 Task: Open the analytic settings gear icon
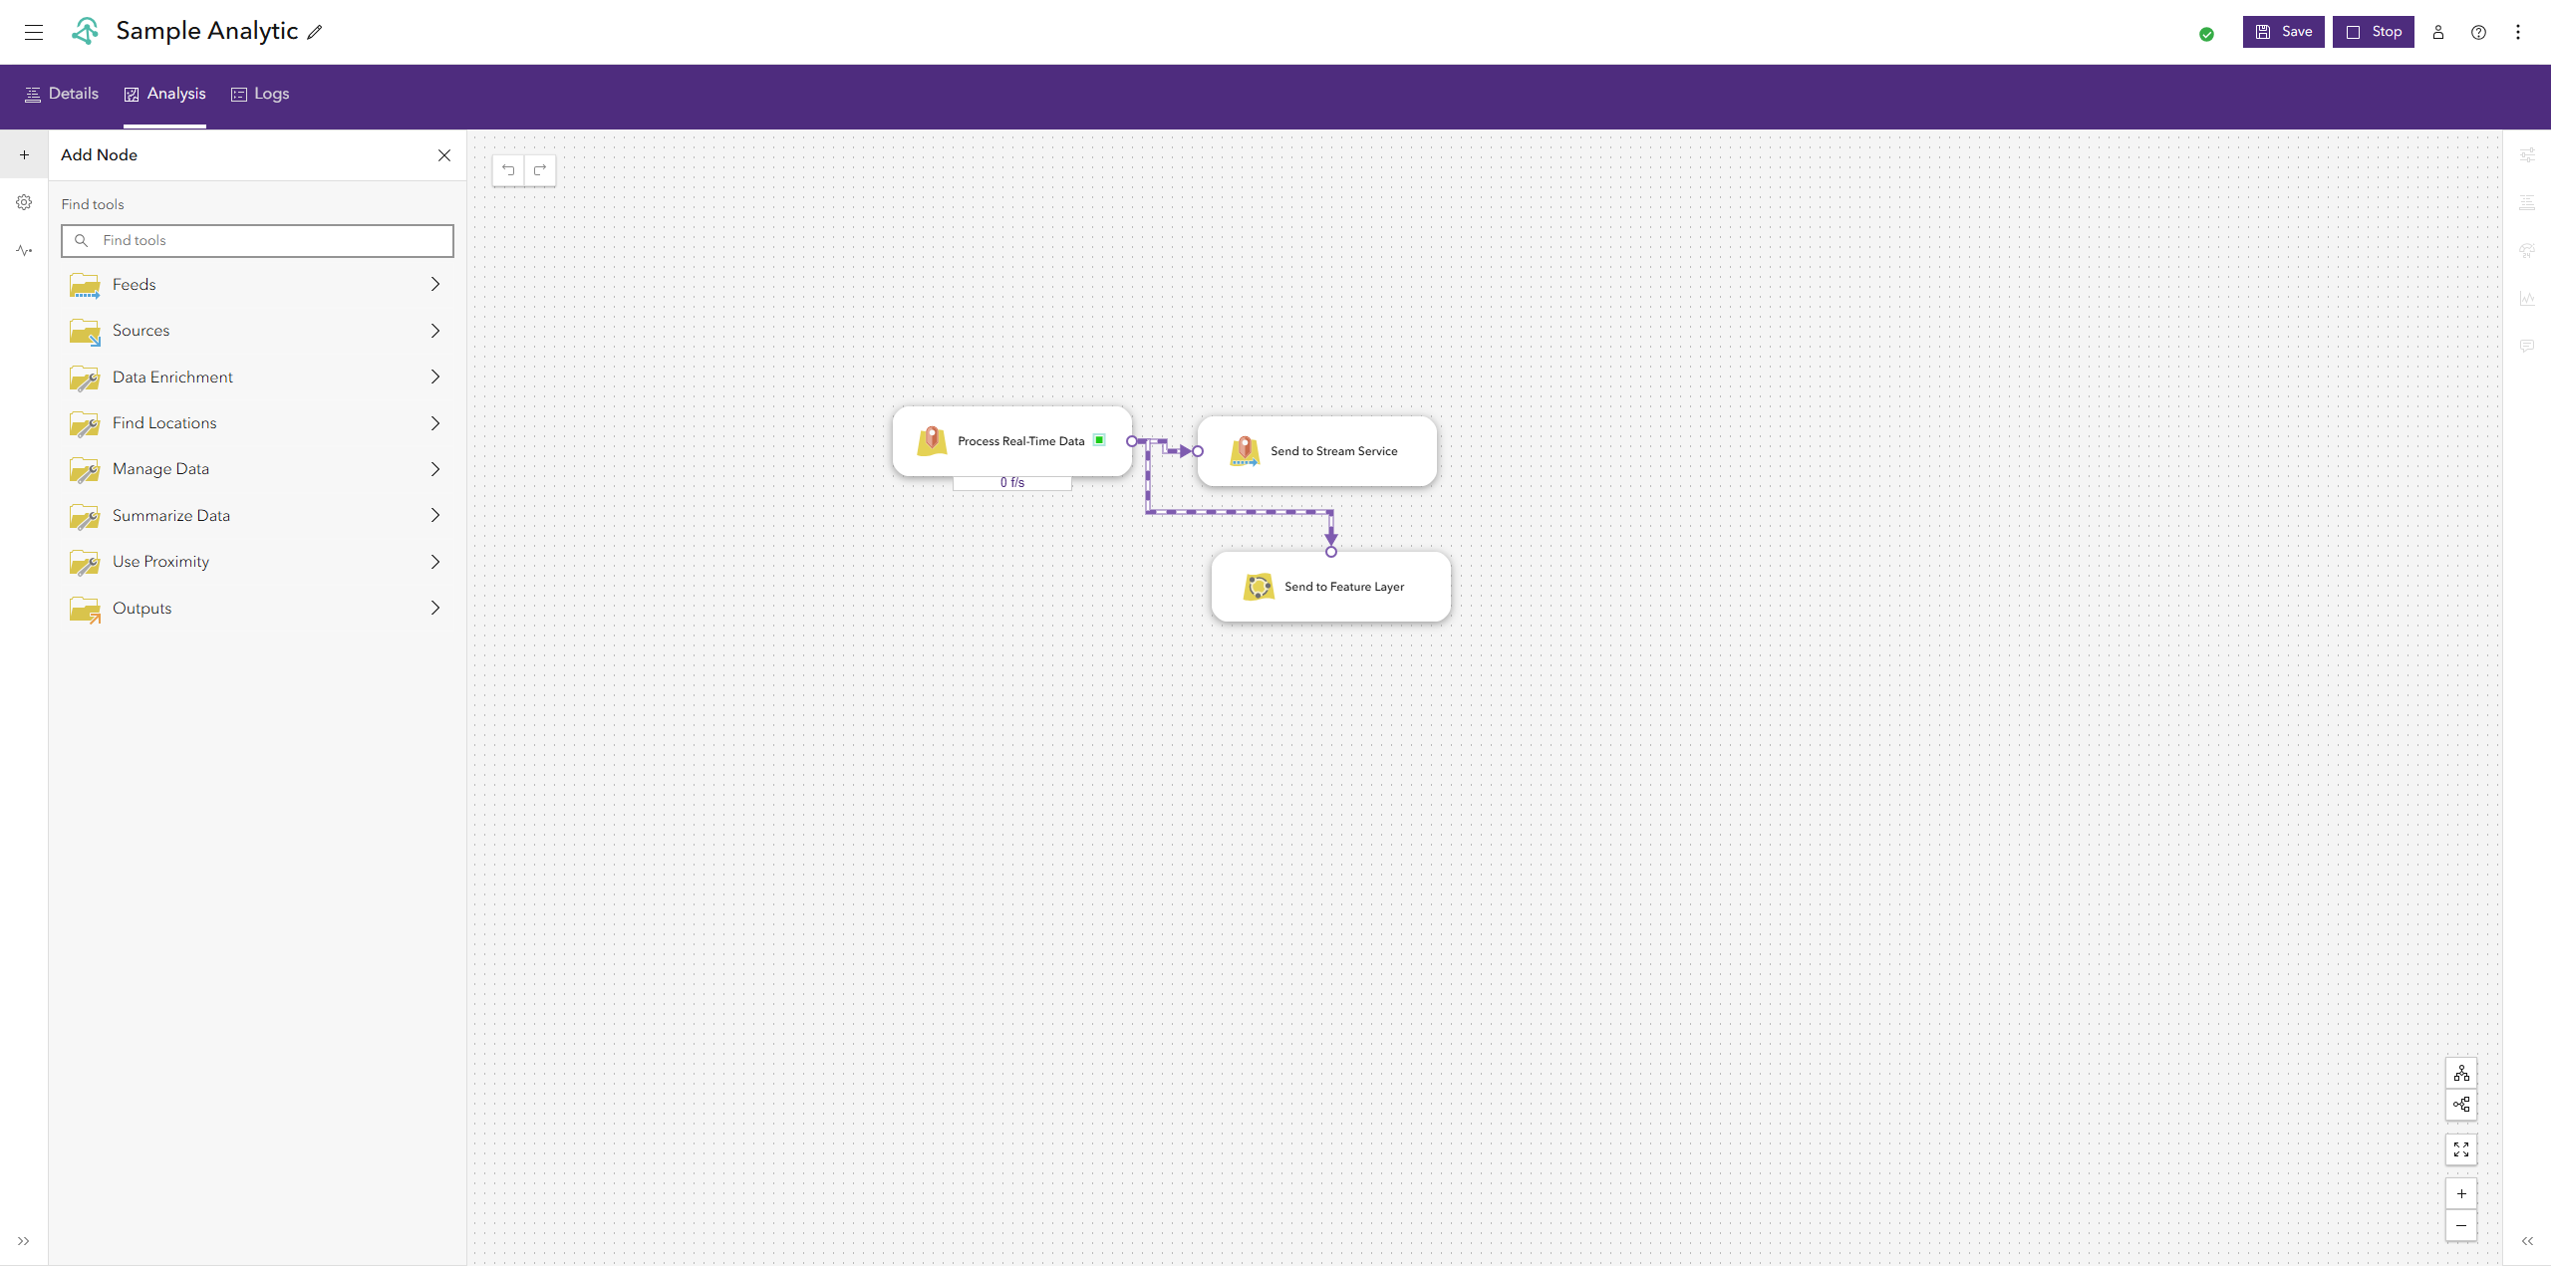24,202
